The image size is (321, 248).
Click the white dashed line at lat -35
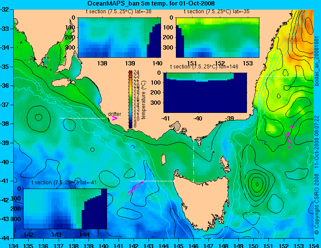(x=282, y=76)
